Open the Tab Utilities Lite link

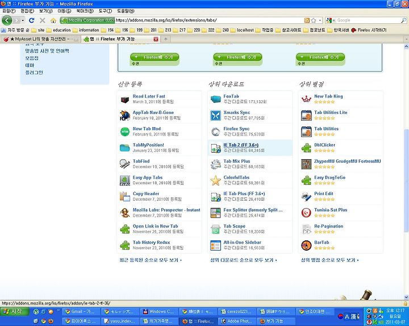coord(331,112)
